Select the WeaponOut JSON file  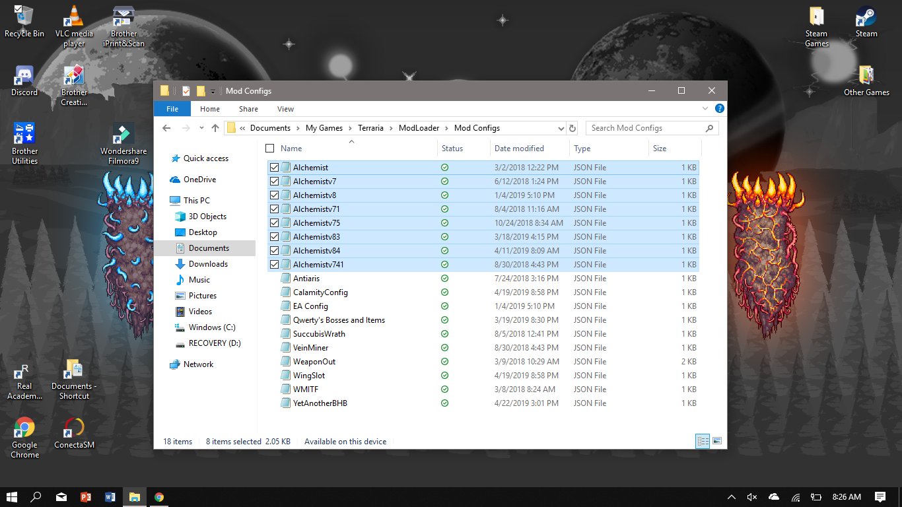(483, 362)
